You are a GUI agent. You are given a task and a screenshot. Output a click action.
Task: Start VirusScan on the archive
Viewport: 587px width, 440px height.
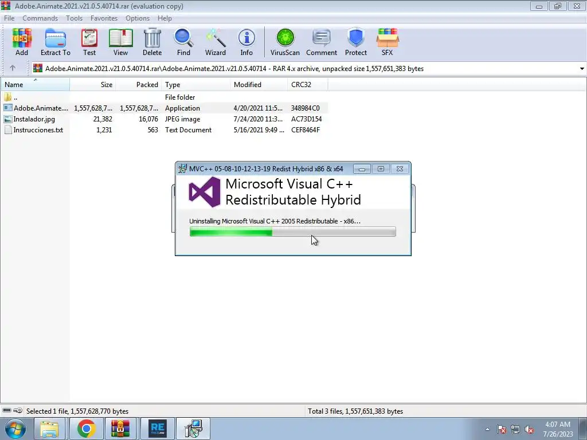coord(285,42)
